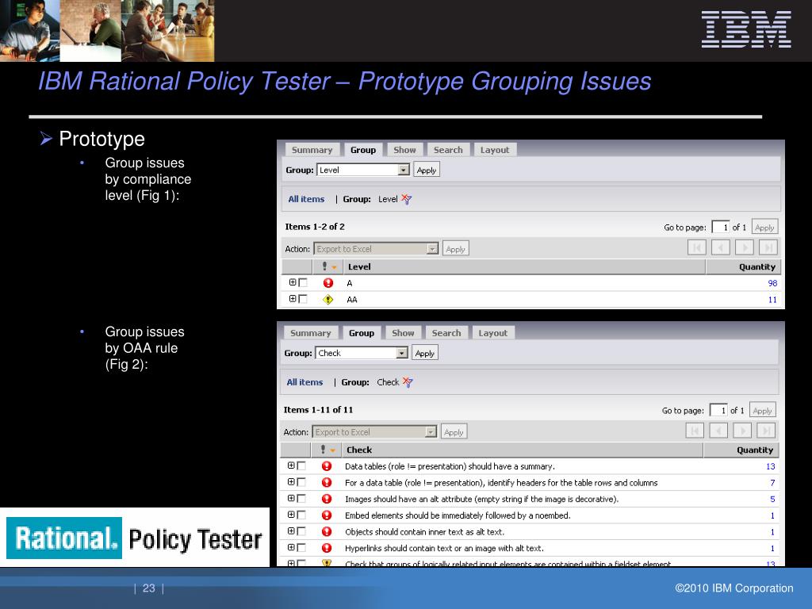Viewport: 812px width, 609px height.
Task: Open the Group dropdown showing Level
Action: pyautogui.click(x=363, y=170)
